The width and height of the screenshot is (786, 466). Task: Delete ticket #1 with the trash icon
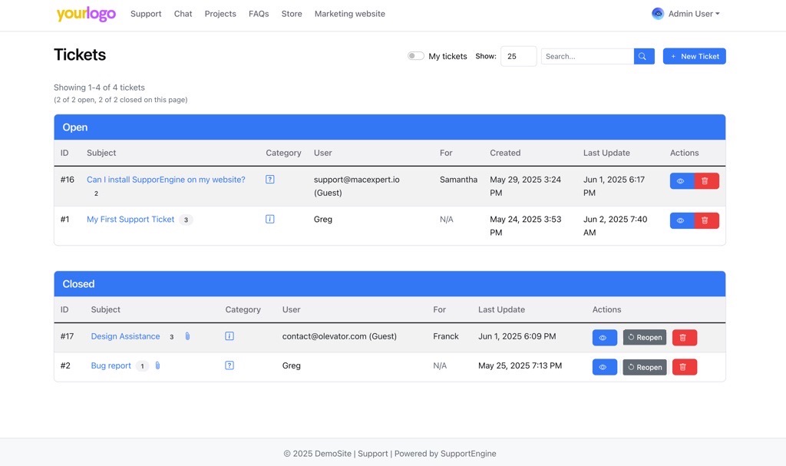click(x=705, y=220)
